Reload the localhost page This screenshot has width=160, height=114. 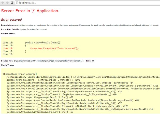12,3
